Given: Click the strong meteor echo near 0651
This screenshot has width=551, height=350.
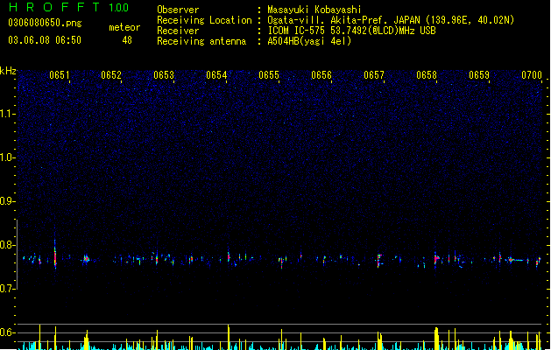Looking at the screenshot, I should pyautogui.click(x=55, y=255).
